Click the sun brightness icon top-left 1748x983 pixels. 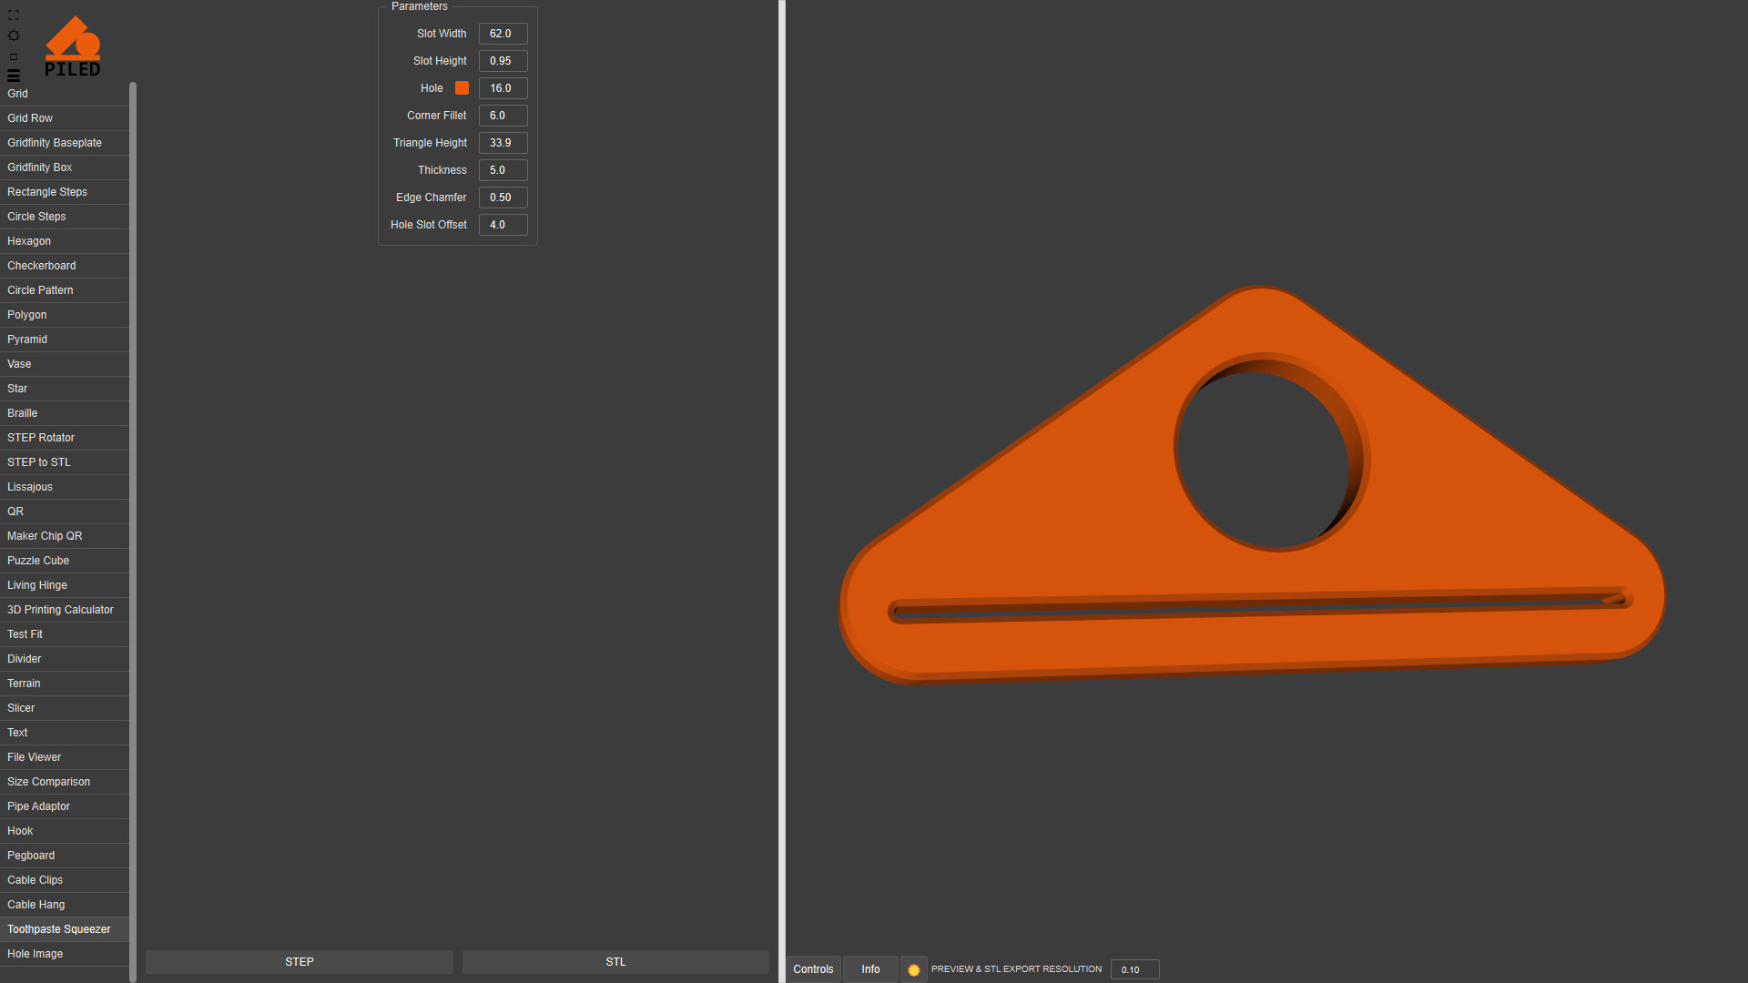pos(14,35)
